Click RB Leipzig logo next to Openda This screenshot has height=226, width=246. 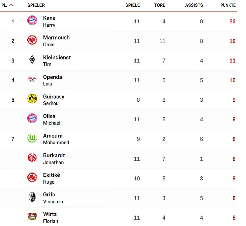(32, 79)
